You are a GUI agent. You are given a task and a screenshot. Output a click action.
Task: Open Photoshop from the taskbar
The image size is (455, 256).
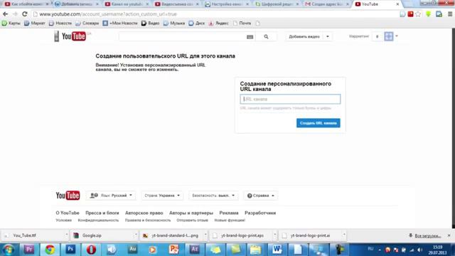[70, 250]
